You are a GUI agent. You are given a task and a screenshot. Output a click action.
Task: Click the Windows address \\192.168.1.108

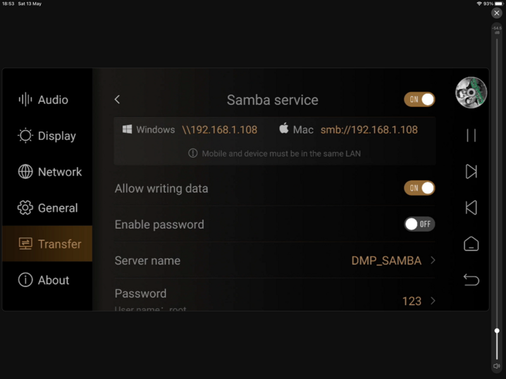[x=219, y=130]
